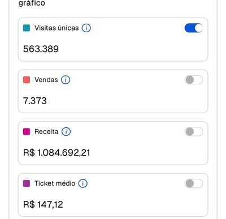Enable the Receita chart toggle

[x=194, y=131]
